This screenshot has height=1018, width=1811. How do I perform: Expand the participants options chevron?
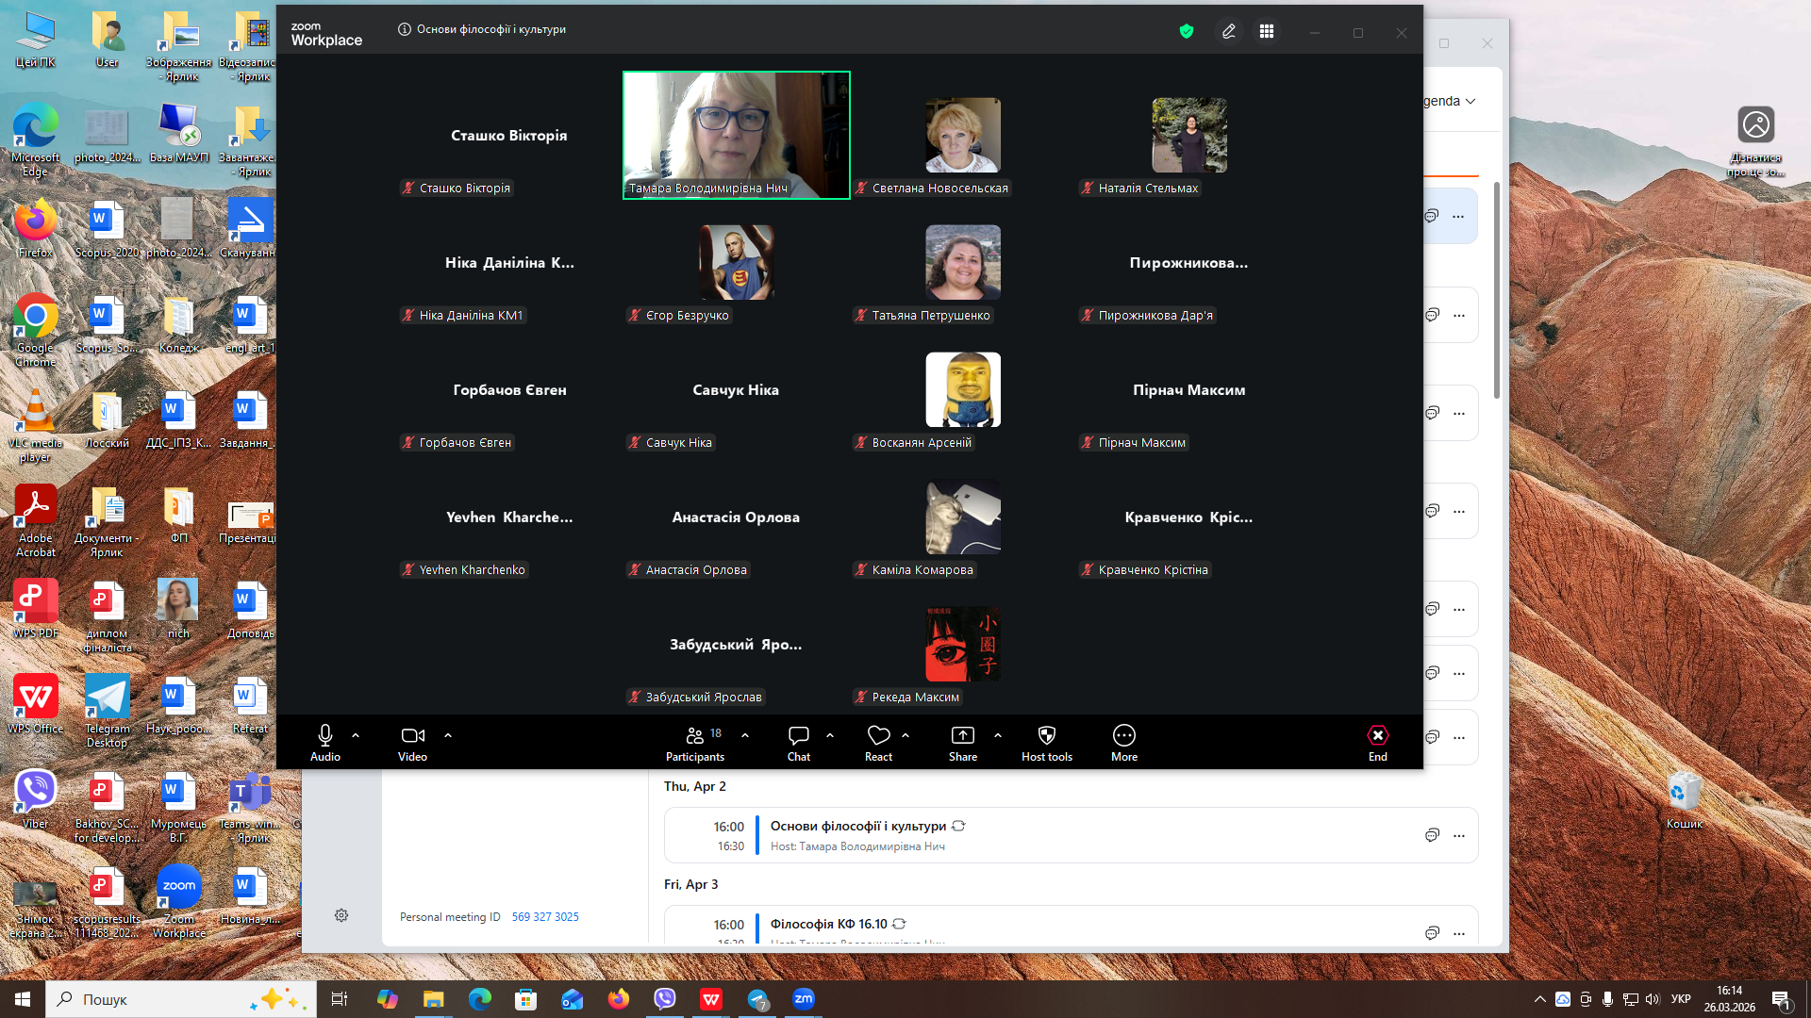(x=745, y=735)
